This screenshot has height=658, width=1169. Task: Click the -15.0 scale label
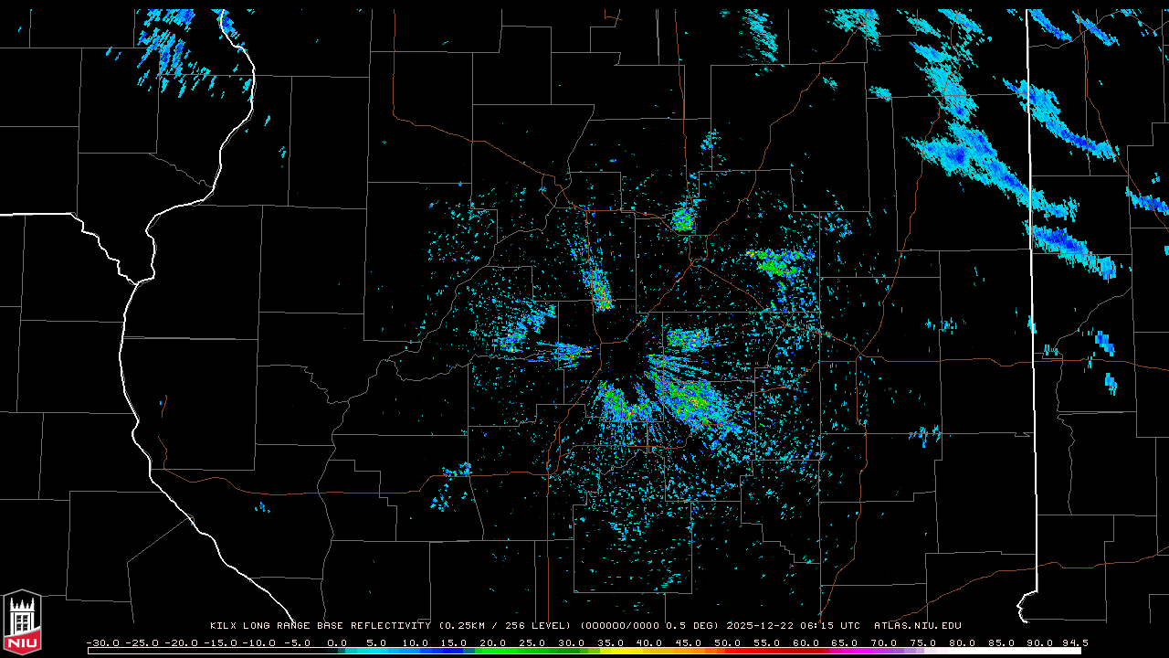(221, 642)
